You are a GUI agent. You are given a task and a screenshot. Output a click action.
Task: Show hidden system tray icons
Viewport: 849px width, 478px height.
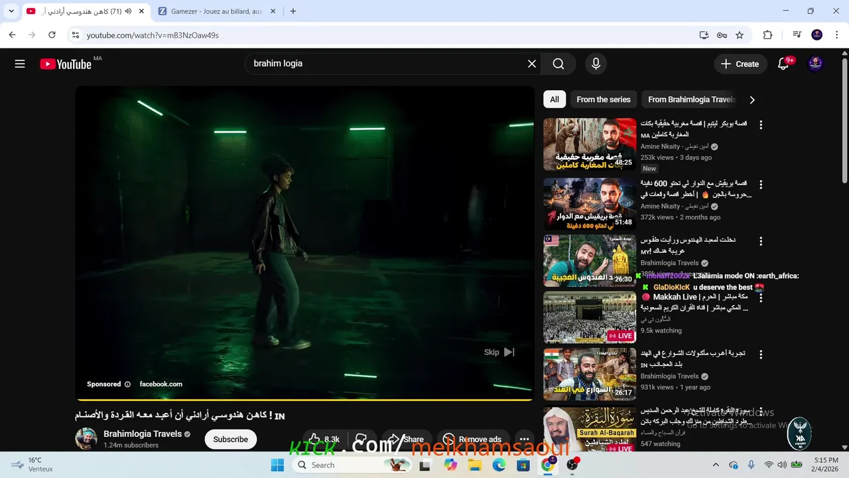716,465
